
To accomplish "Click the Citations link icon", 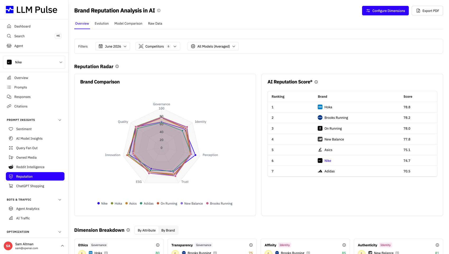I will pos(9,106).
